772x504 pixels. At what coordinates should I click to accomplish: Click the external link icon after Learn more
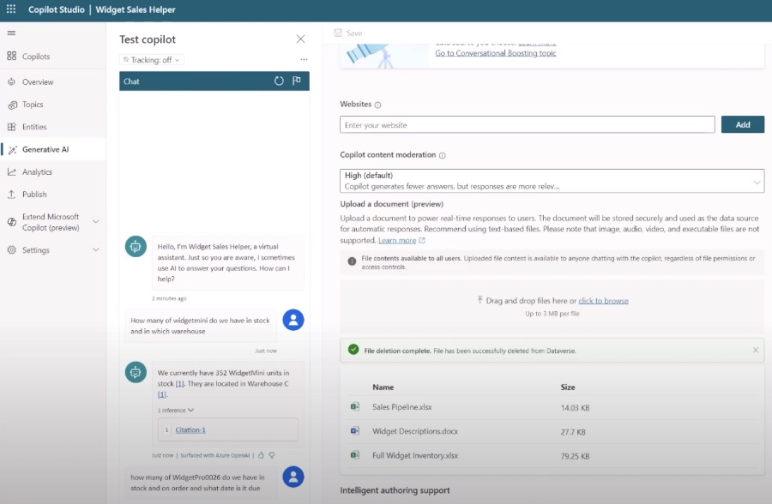point(422,240)
